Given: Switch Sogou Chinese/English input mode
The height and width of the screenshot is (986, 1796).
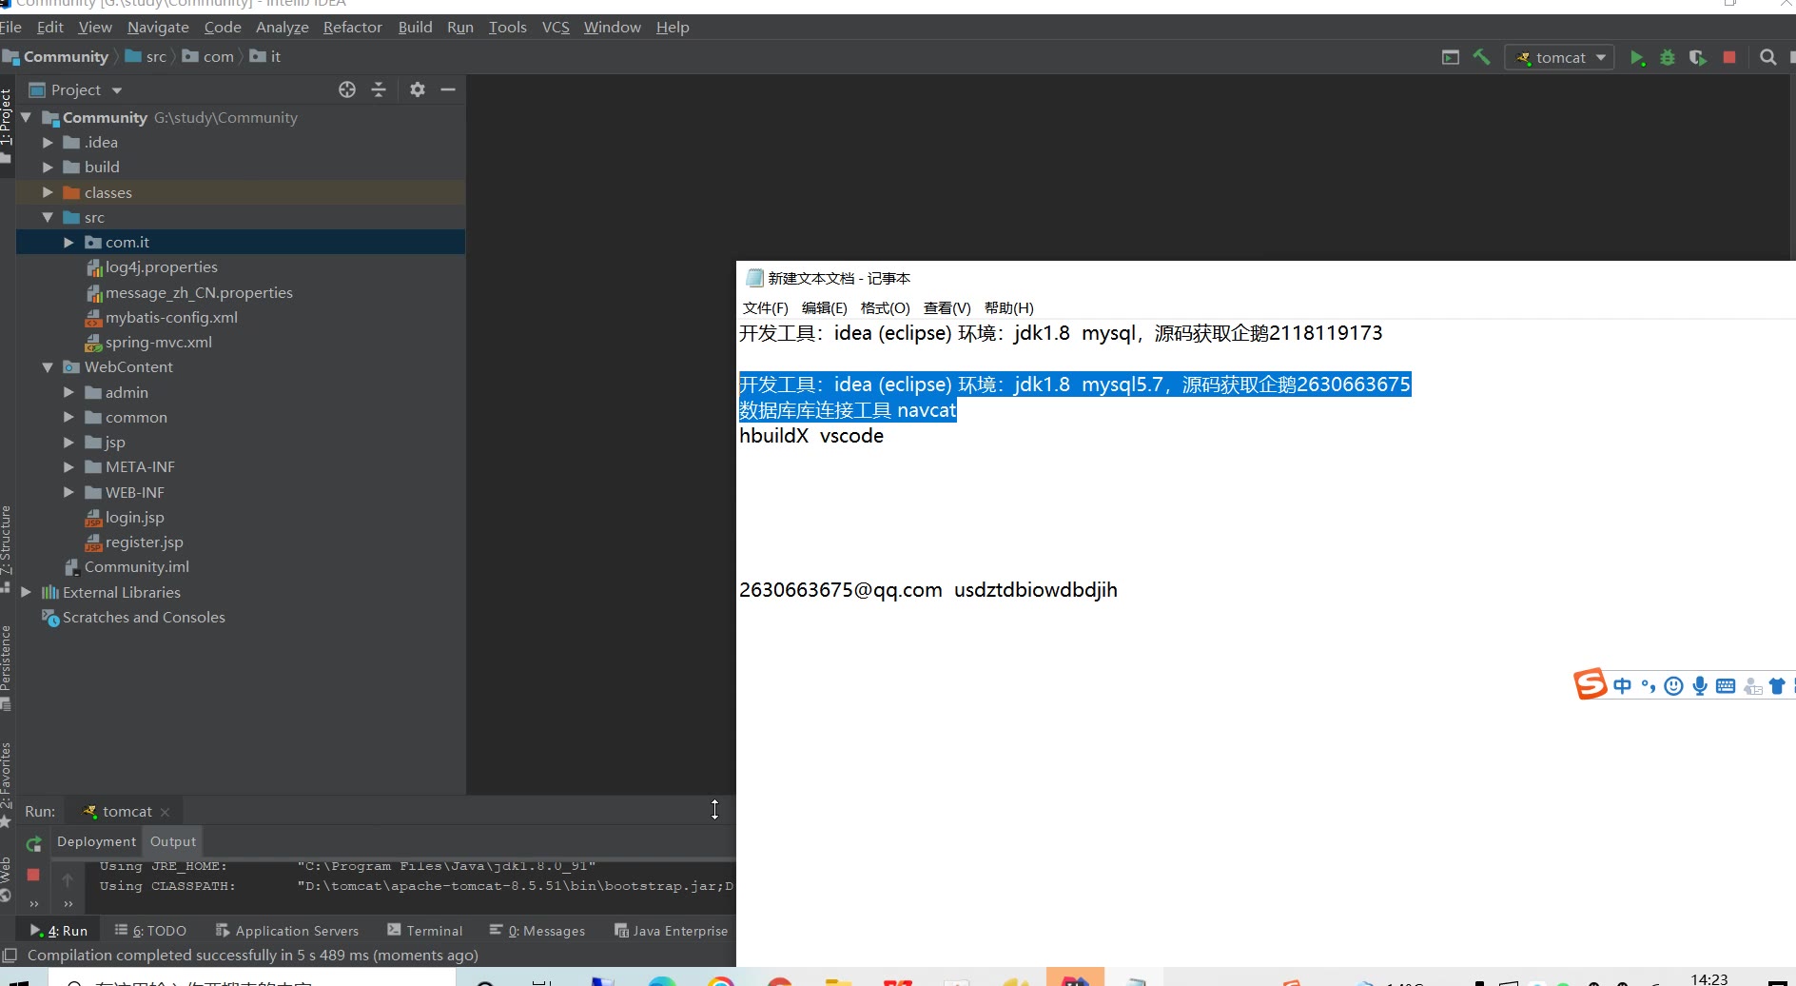Looking at the screenshot, I should (x=1623, y=686).
